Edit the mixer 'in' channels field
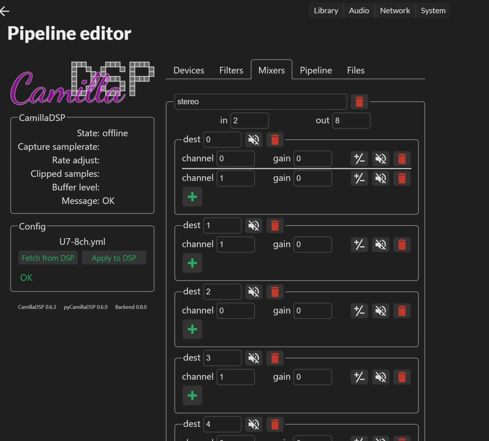This screenshot has height=441, width=489. (249, 121)
